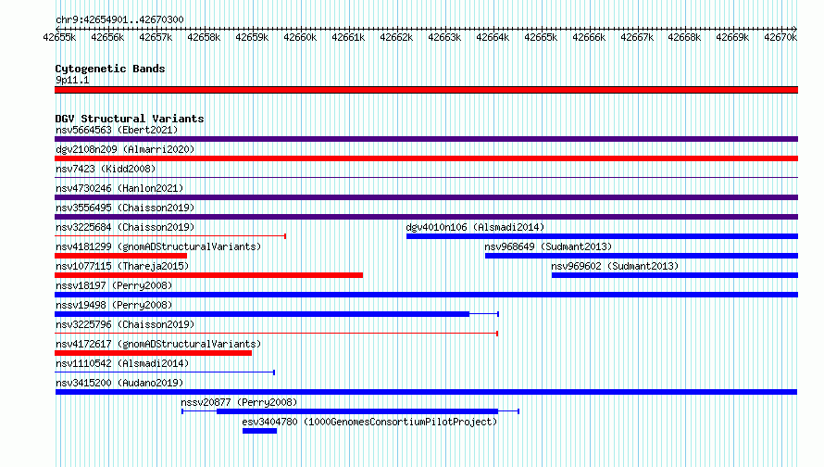Click nssv18197 (Perry2008) label
The height and width of the screenshot is (467, 824).
pyautogui.click(x=114, y=285)
